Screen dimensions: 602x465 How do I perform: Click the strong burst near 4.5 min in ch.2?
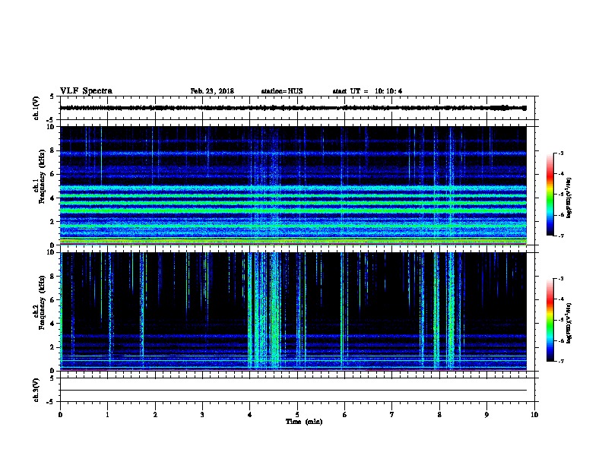[x=275, y=311]
